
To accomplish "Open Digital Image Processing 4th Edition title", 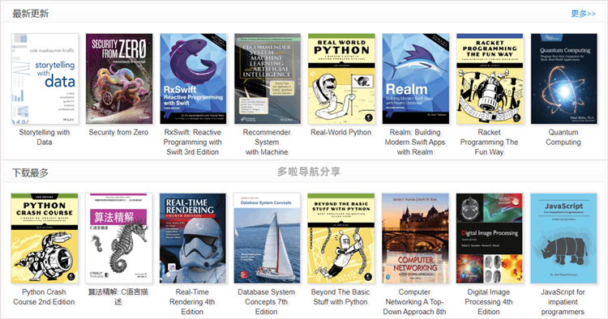I will tap(489, 302).
